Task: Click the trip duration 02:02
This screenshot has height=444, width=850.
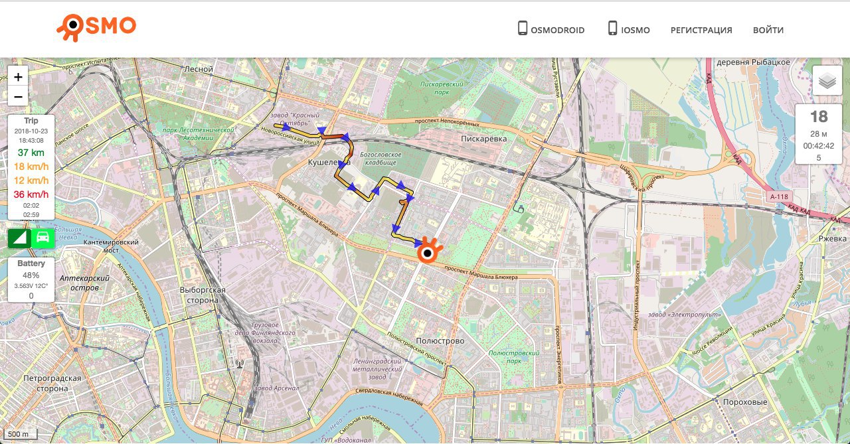Action: [x=31, y=206]
